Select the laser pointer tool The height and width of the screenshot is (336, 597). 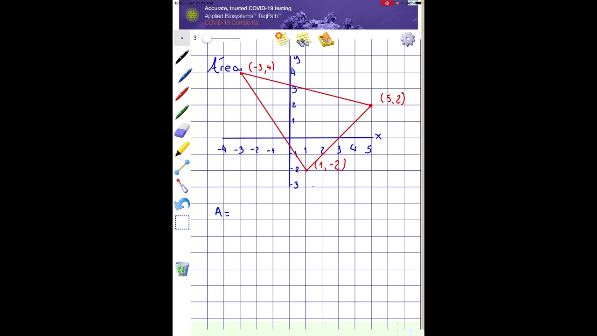coord(182,186)
